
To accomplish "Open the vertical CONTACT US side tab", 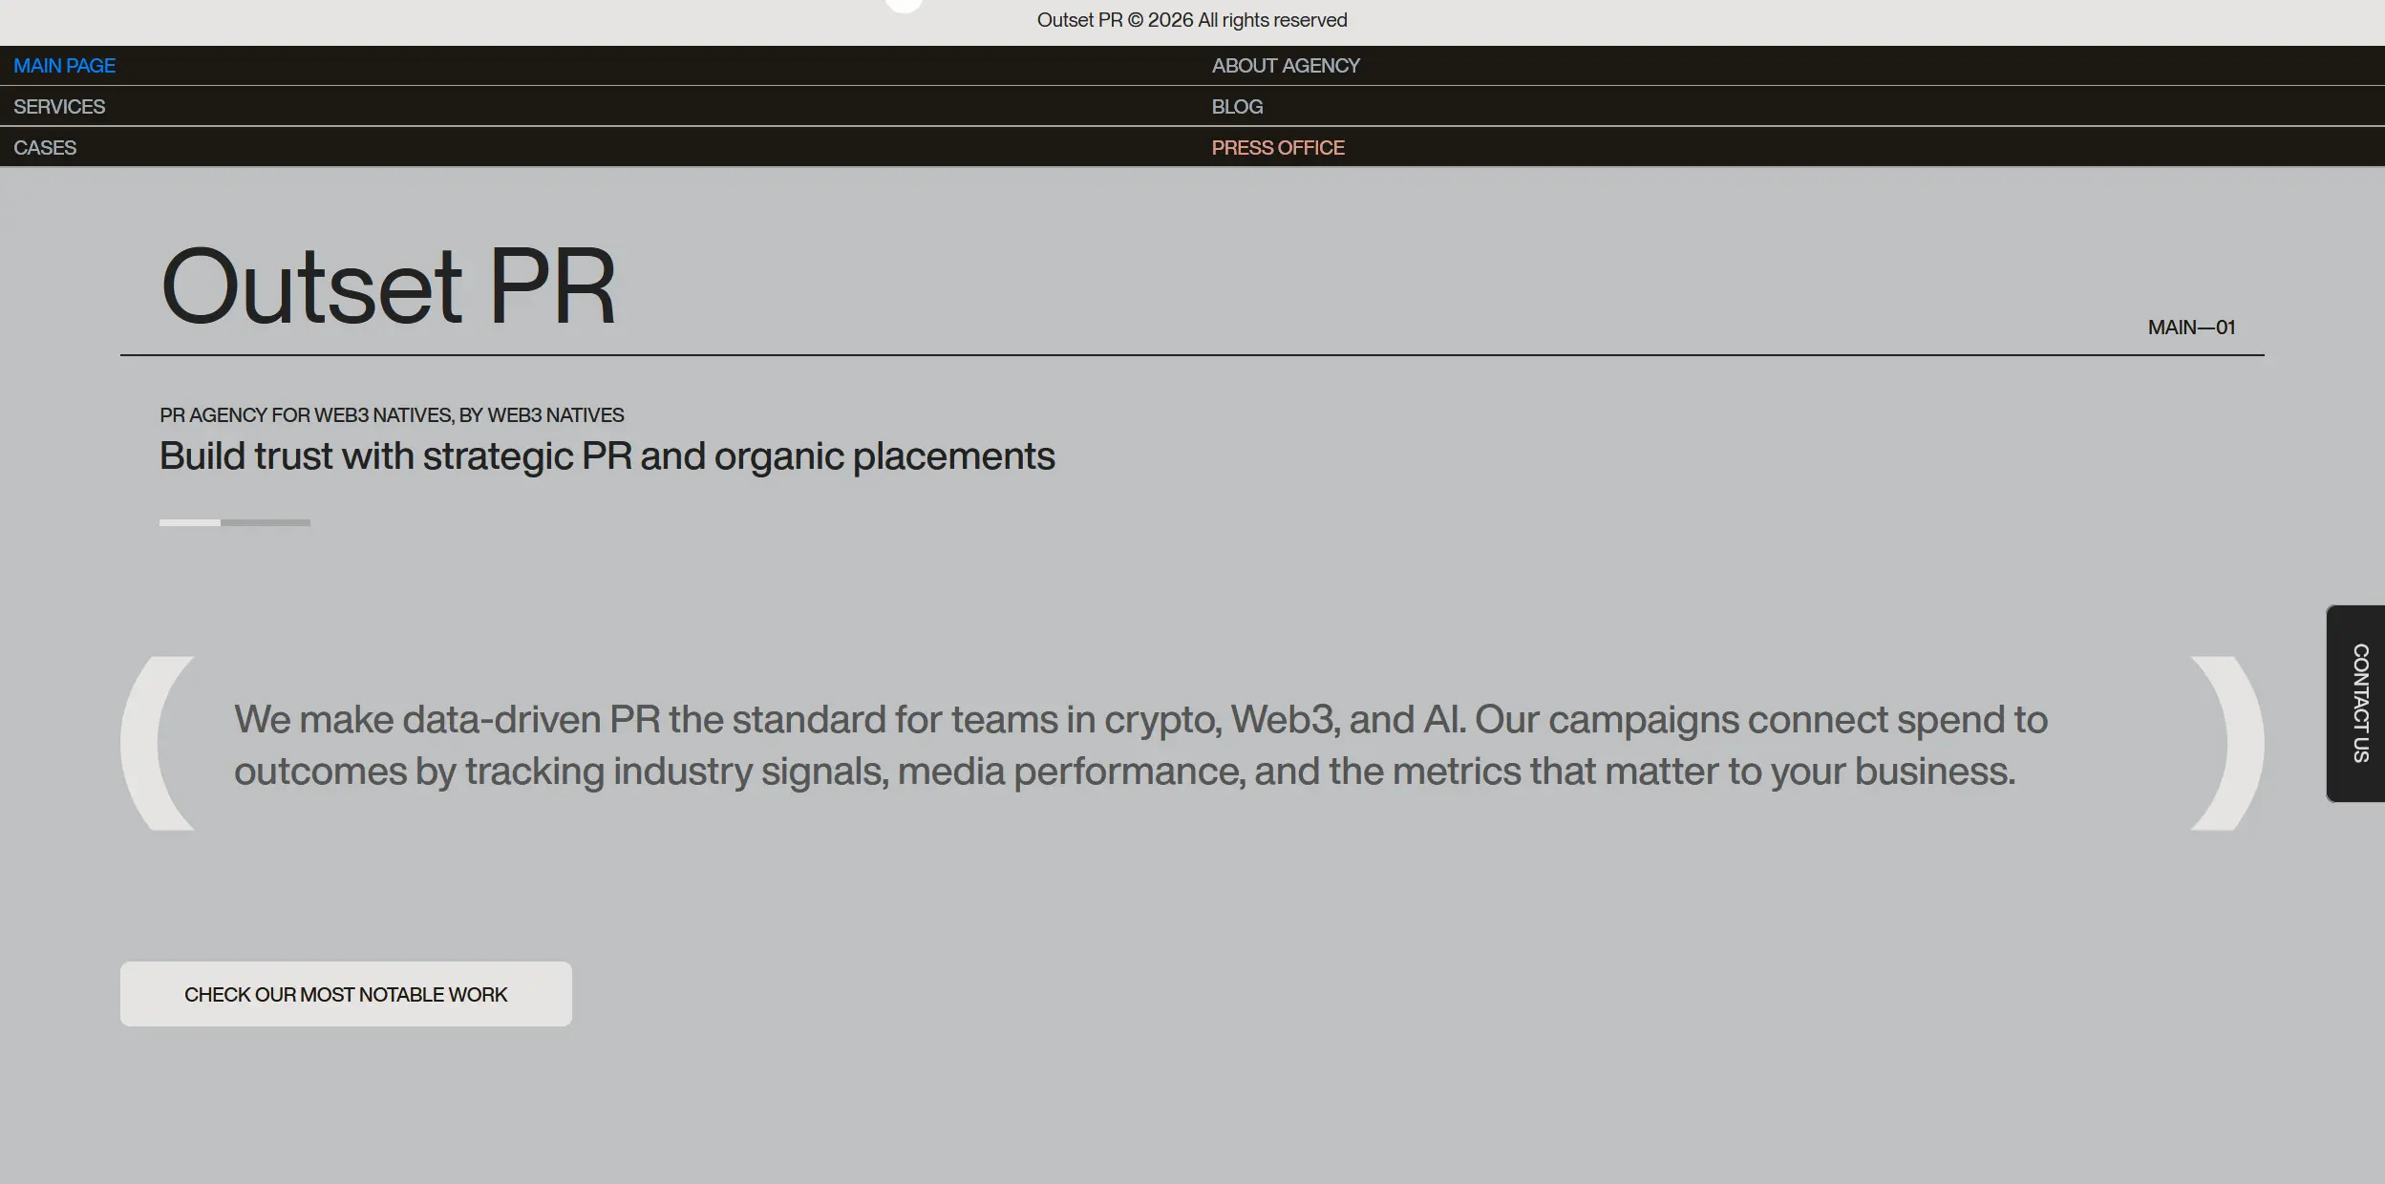I will click(x=2359, y=704).
